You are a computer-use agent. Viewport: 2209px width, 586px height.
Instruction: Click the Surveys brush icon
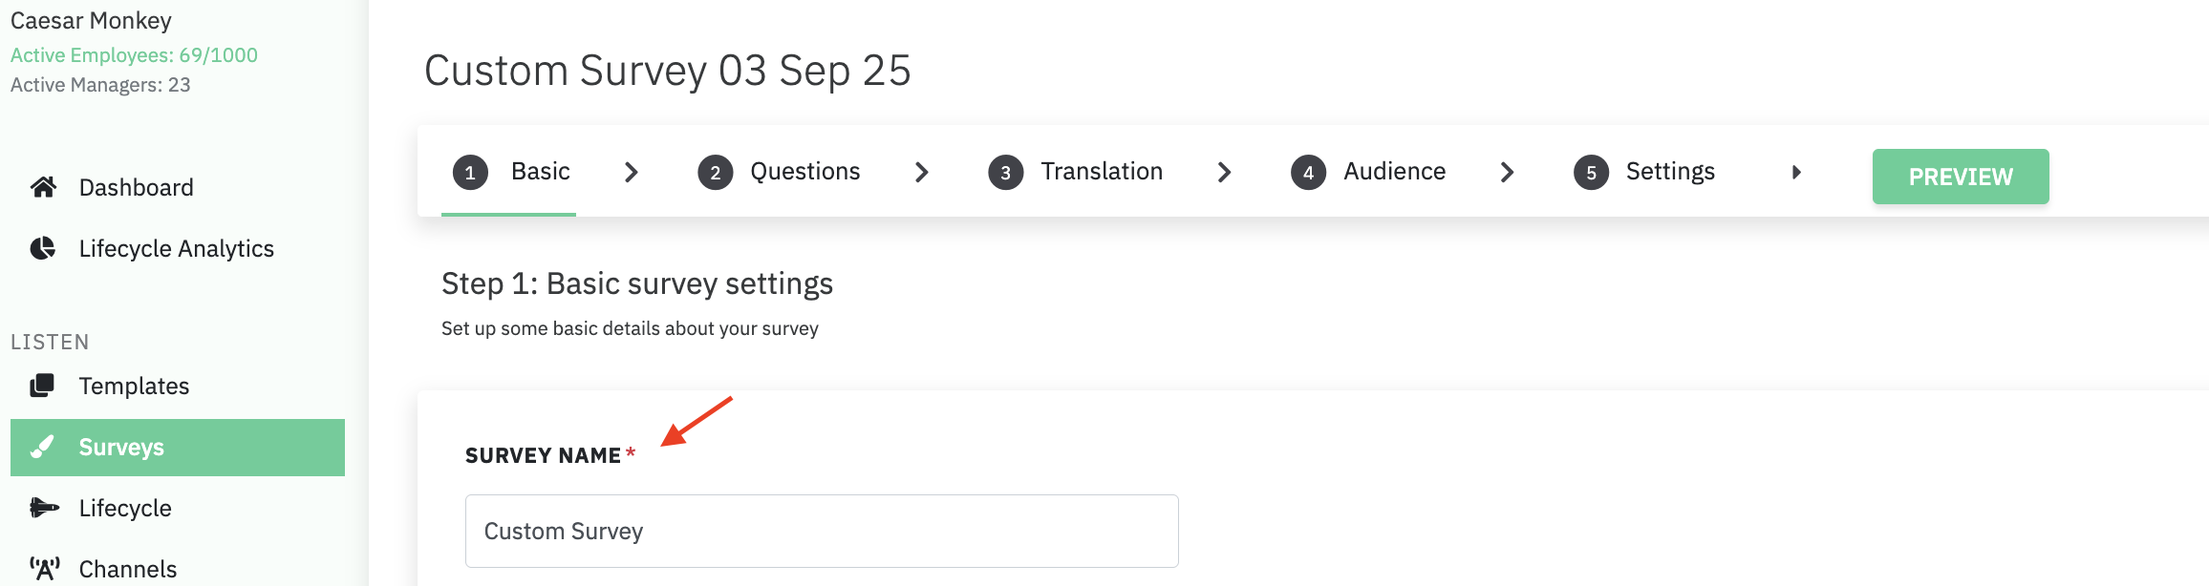pos(43,447)
